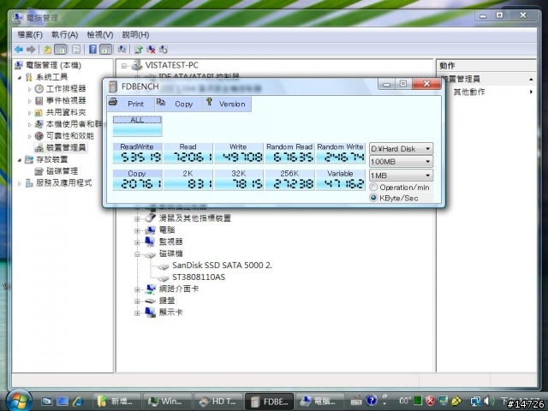The image size is (548, 411).
Task: Open Internet Explorer from Quick Launch
Action: [78, 402]
